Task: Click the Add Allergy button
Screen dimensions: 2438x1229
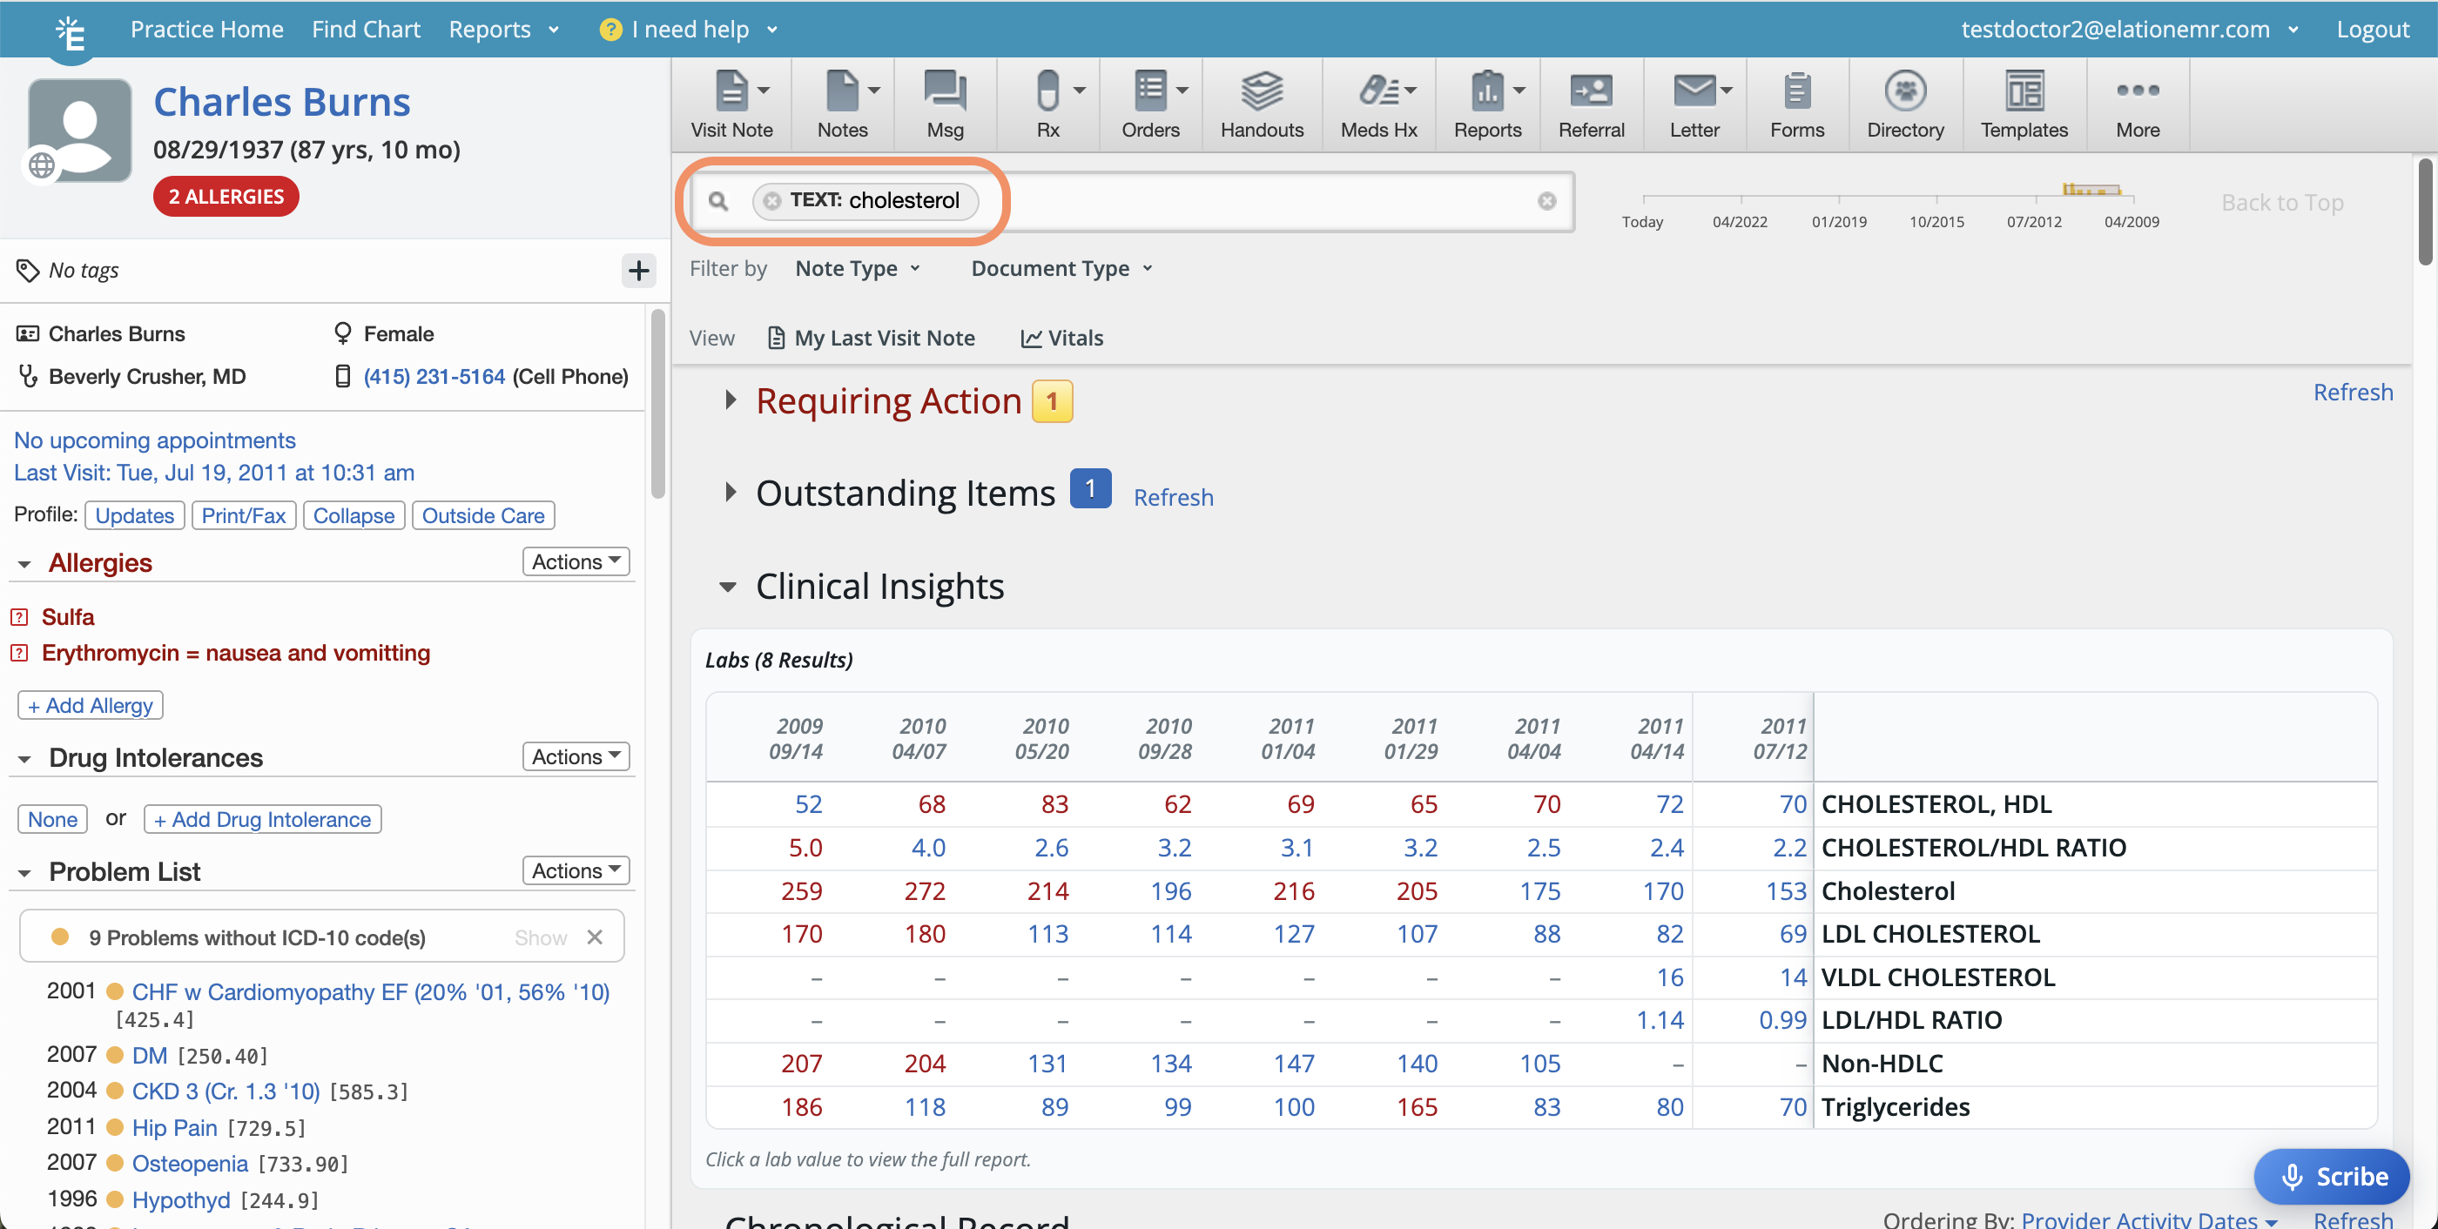Action: pos(90,705)
